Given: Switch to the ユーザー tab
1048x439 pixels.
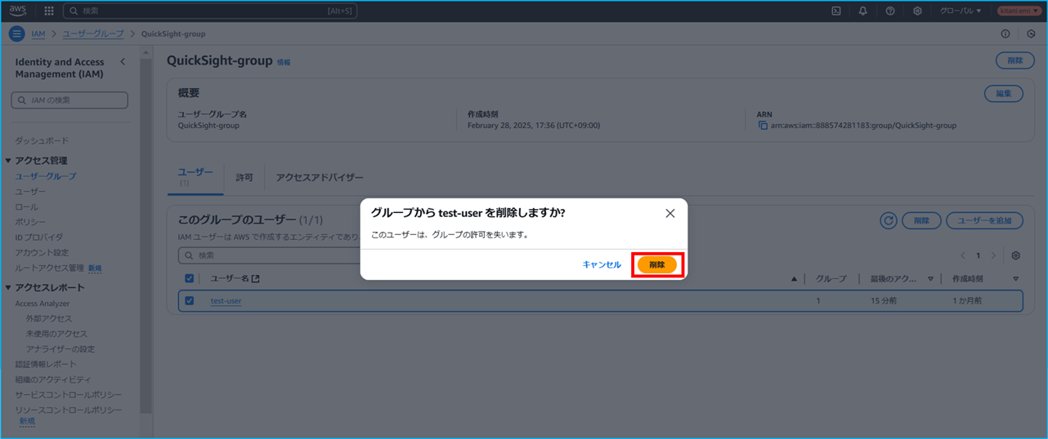Looking at the screenshot, I should pos(195,176).
